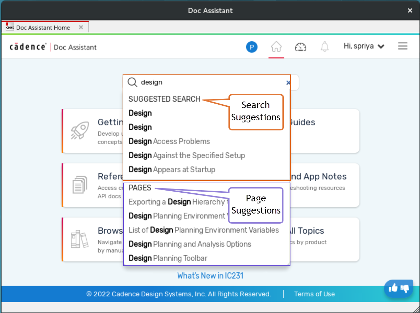The height and width of the screenshot is (313, 420).
Task: Choose Design Appears at Startup suggestion
Action: coord(172,170)
